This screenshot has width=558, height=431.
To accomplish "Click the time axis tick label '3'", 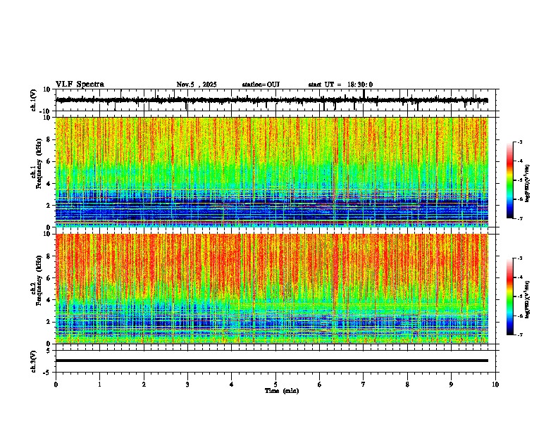I will click(187, 385).
